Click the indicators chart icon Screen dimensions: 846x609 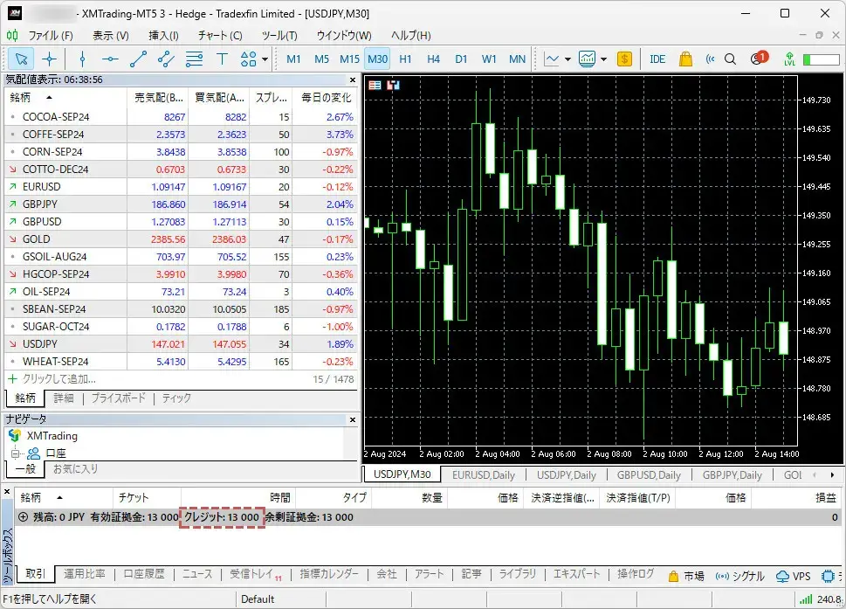point(587,59)
